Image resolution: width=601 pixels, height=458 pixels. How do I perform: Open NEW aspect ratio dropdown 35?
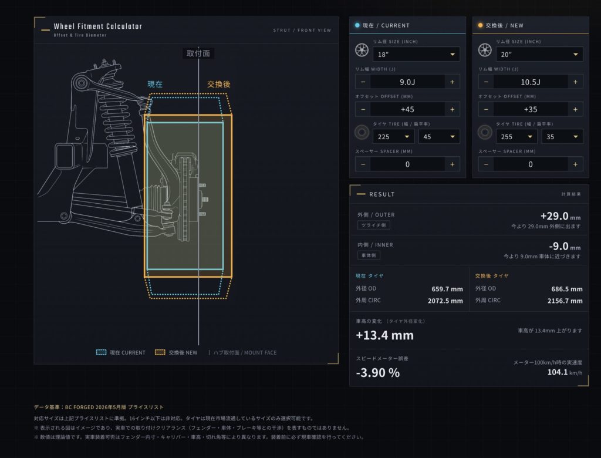[562, 137]
